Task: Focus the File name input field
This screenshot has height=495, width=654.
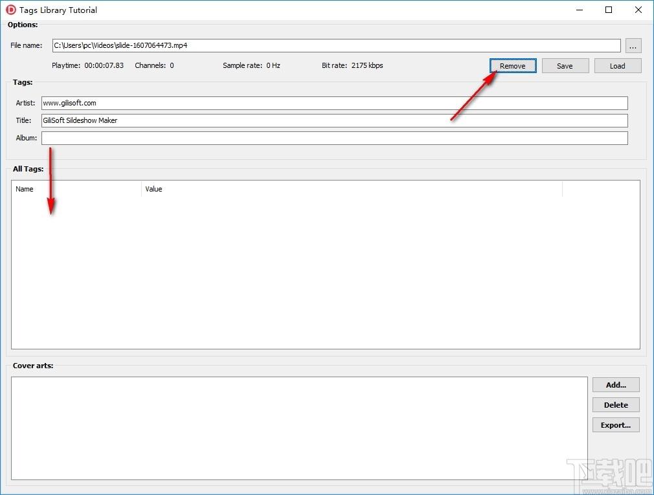Action: [337, 45]
